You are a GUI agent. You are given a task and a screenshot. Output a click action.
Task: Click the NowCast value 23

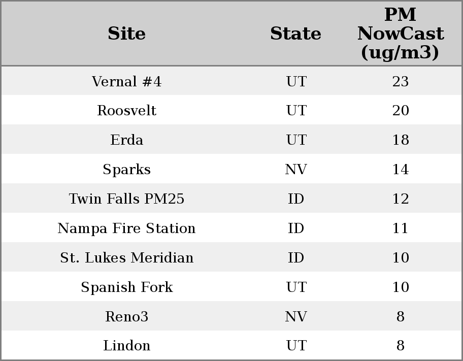click(400, 82)
